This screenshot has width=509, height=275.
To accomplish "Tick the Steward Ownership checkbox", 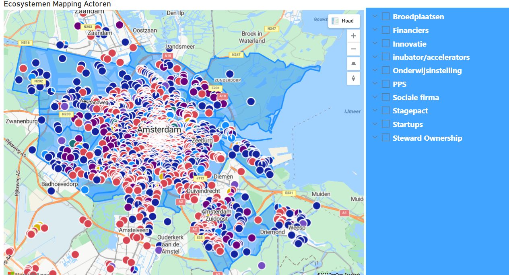I will [x=386, y=137].
